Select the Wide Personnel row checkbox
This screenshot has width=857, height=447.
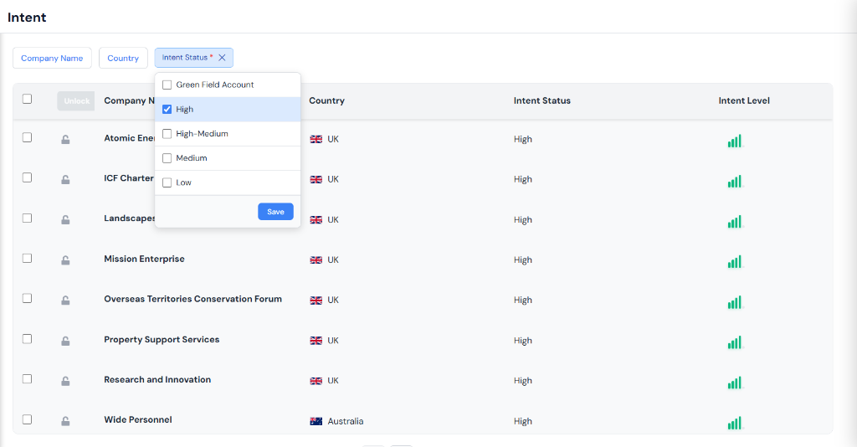tap(28, 419)
